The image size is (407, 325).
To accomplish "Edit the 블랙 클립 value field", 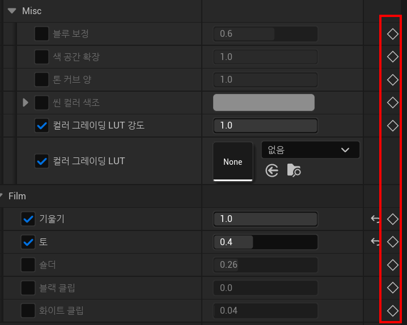I will click(x=265, y=288).
